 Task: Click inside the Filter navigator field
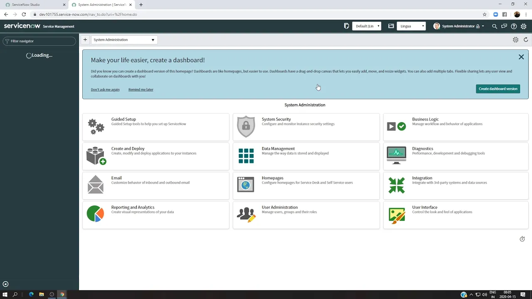39,41
